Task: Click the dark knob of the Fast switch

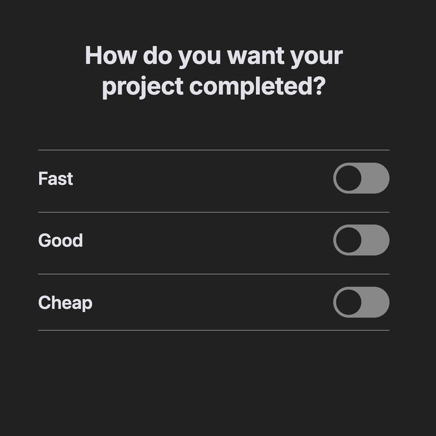Action: [349, 178]
